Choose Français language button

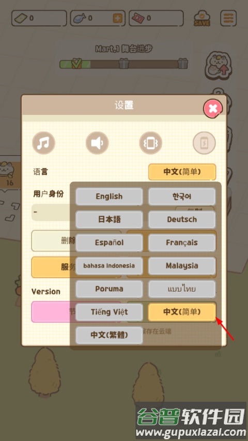[x=182, y=242]
